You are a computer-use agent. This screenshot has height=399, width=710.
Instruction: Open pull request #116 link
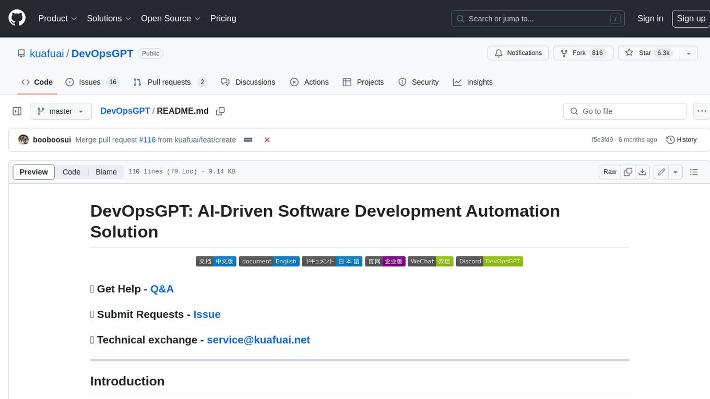click(x=147, y=139)
